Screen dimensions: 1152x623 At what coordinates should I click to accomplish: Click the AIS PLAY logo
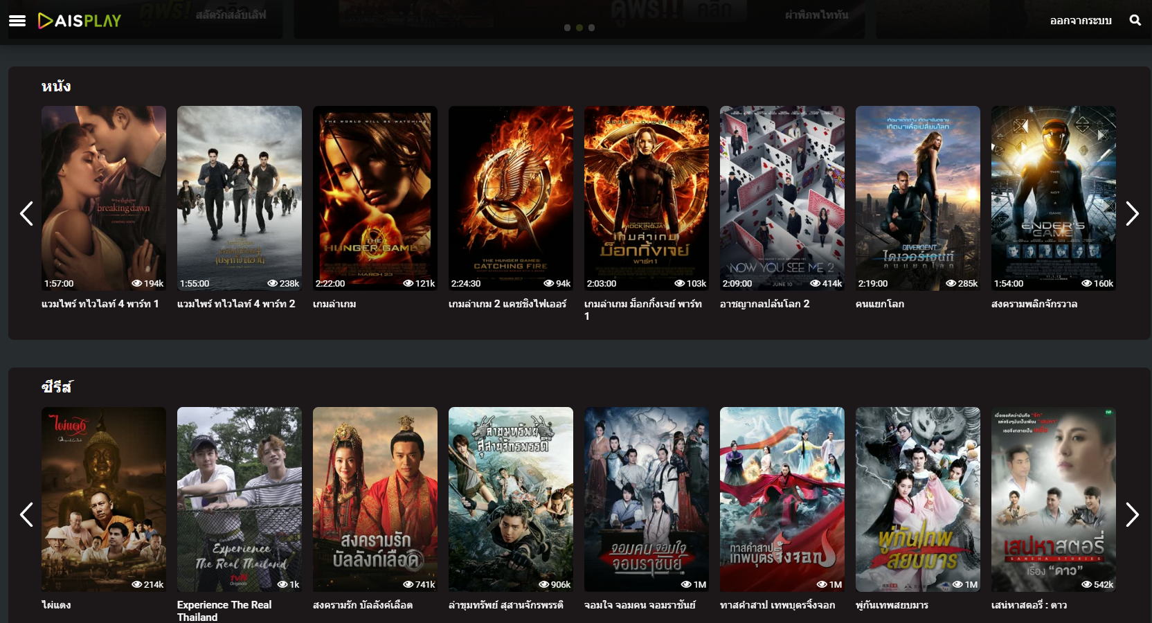[80, 21]
